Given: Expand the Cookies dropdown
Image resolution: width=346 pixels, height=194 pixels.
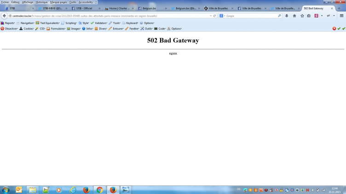Looking at the screenshot, I should [27, 28].
